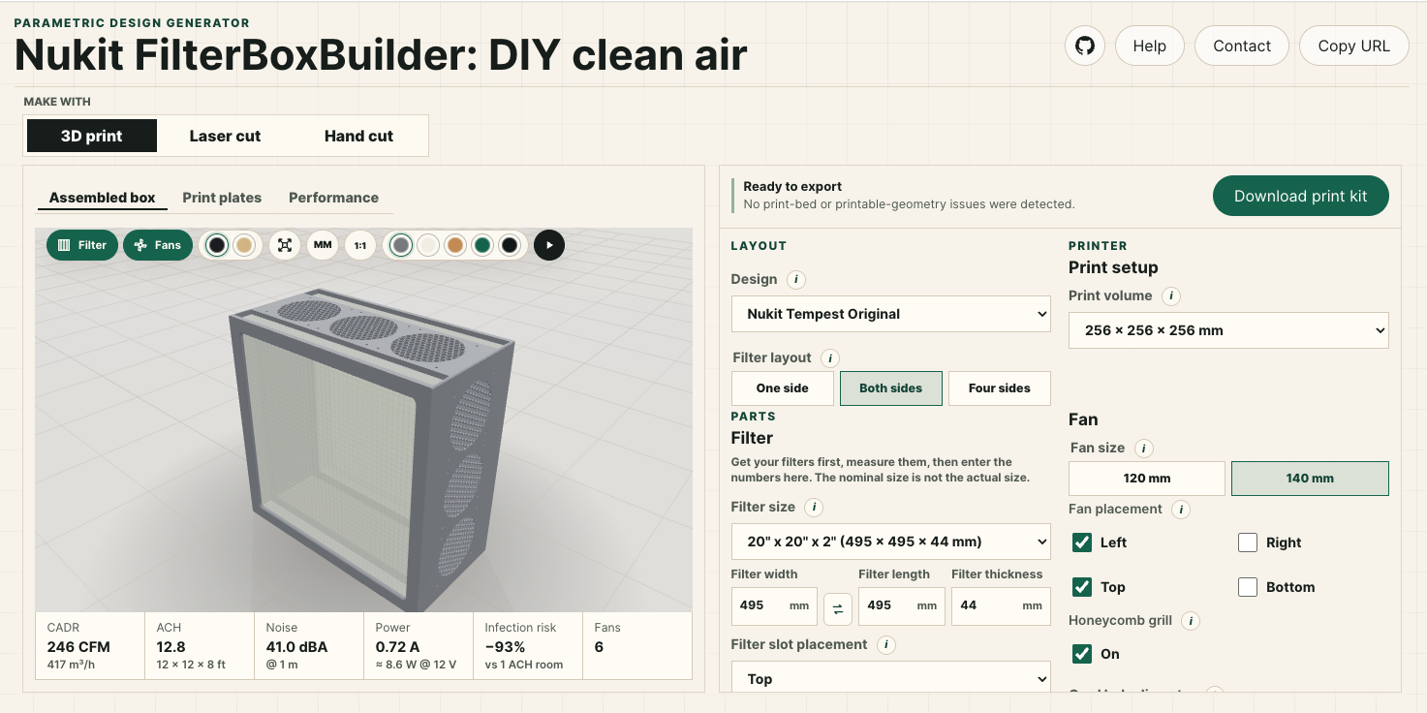The height and width of the screenshot is (713, 1427).
Task: Open the Print volume dropdown
Action: (1228, 330)
